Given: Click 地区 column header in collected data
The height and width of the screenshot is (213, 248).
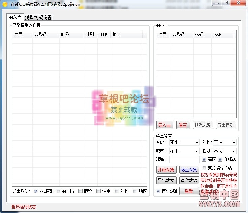Looking at the screenshot, I should coord(127,34).
